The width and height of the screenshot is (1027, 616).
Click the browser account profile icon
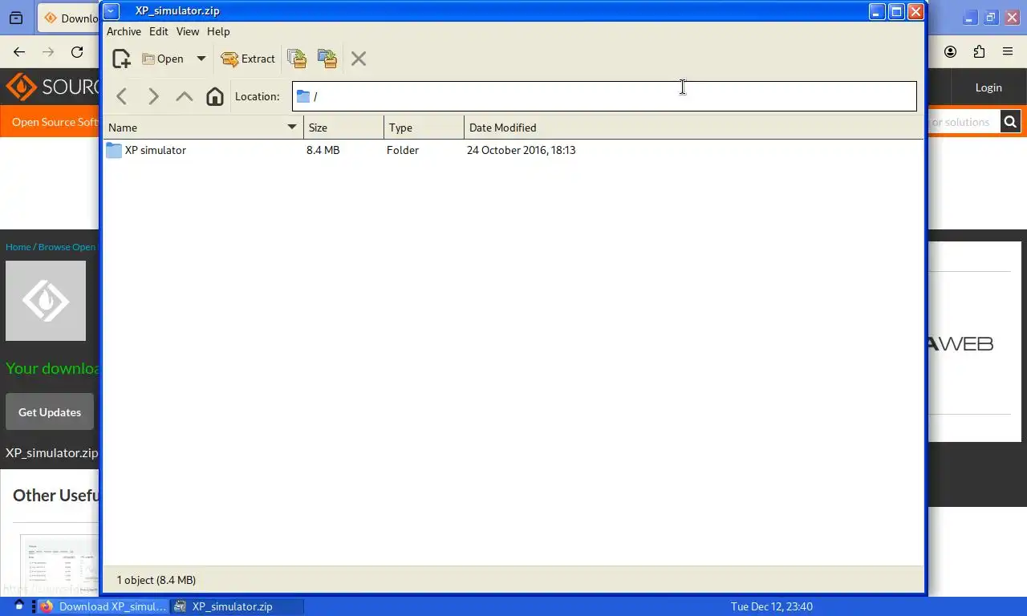coord(950,52)
